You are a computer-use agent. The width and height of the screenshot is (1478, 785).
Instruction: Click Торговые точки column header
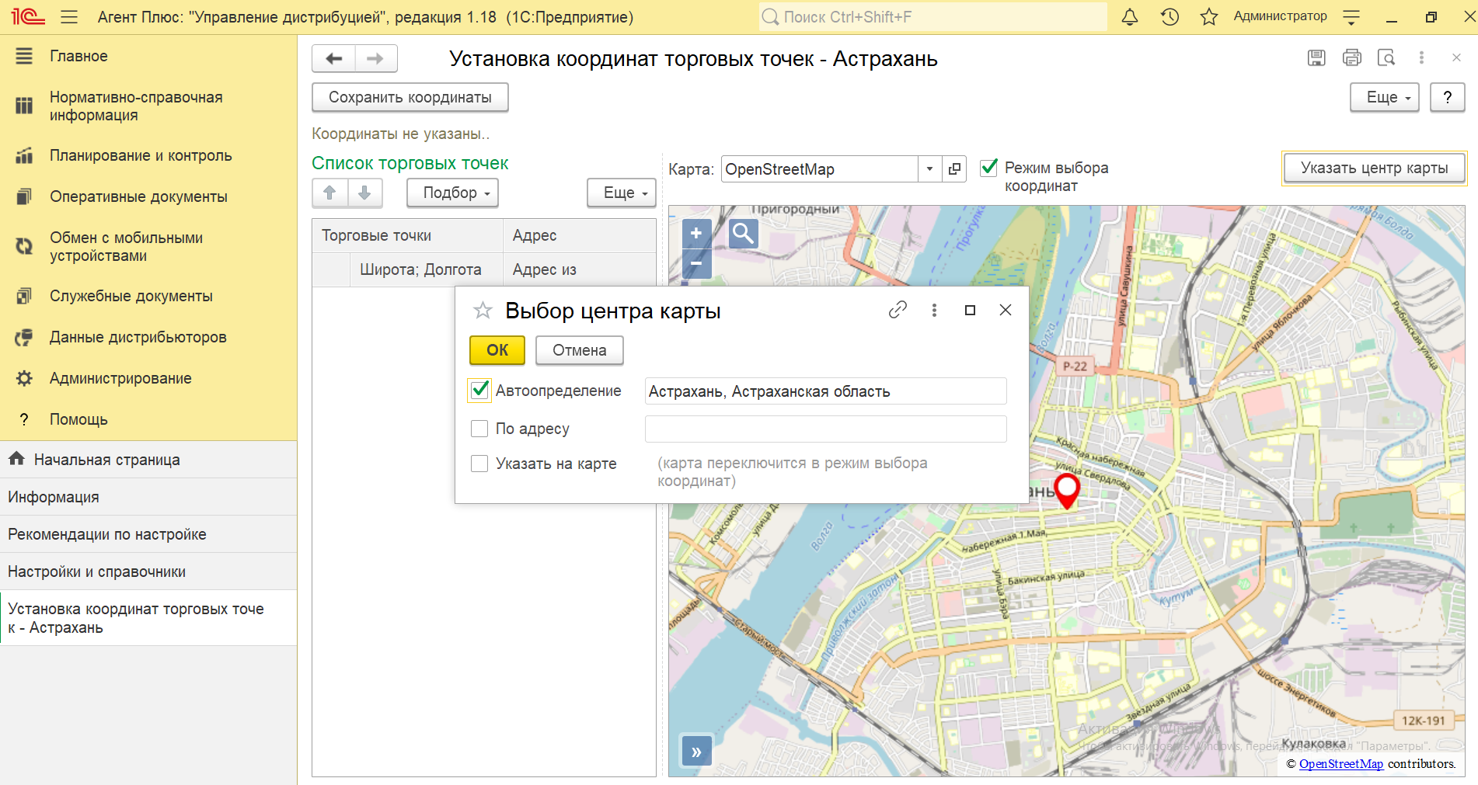[407, 235]
